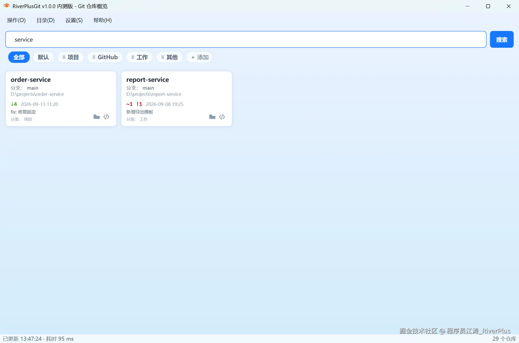519x343 pixels.
Task: Click the !1 conflict indicator on report-service
Action: [139, 104]
